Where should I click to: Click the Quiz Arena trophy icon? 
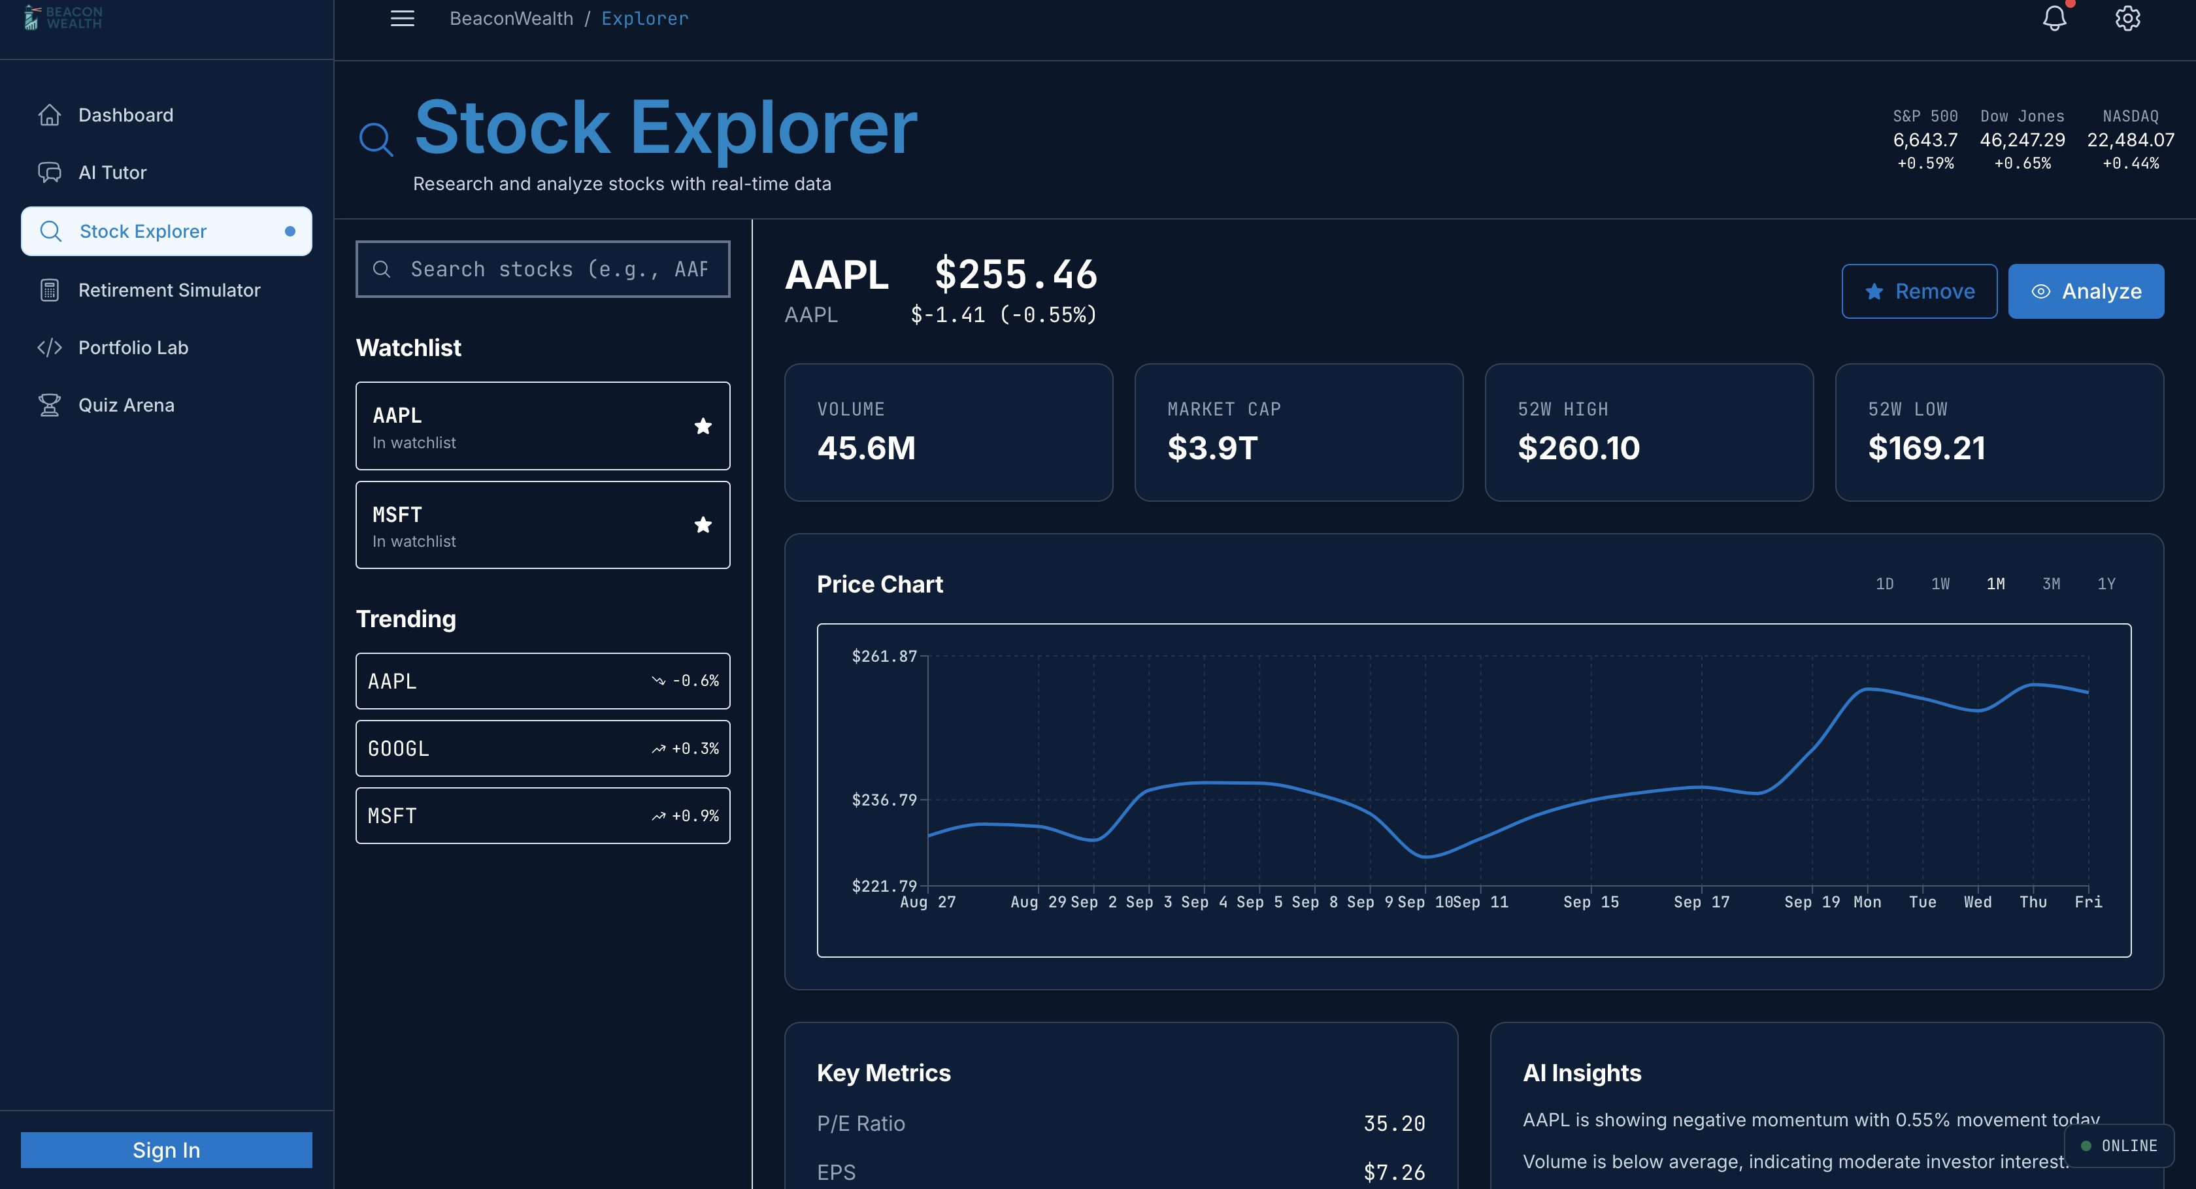point(50,405)
